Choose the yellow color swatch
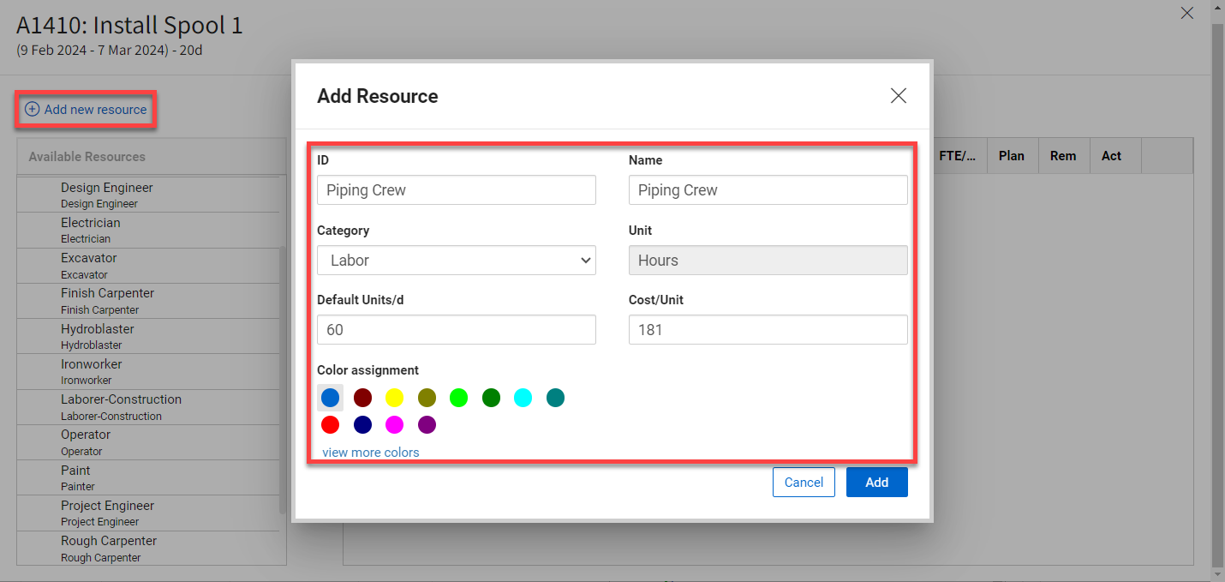Image resolution: width=1225 pixels, height=582 pixels. (x=394, y=398)
